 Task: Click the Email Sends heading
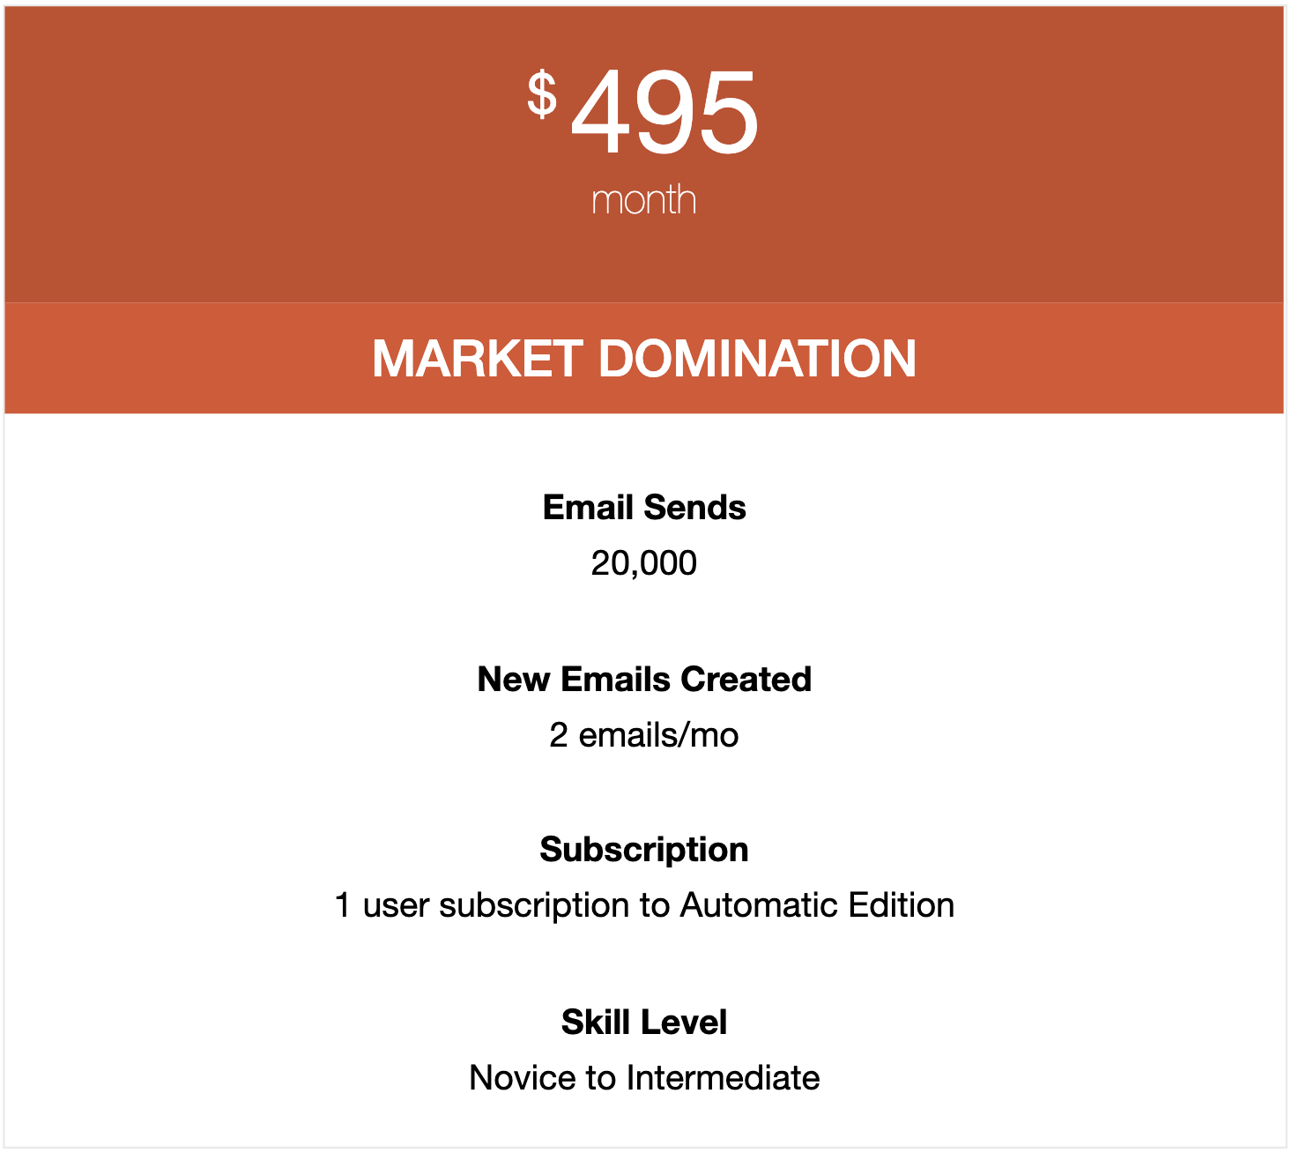click(644, 507)
